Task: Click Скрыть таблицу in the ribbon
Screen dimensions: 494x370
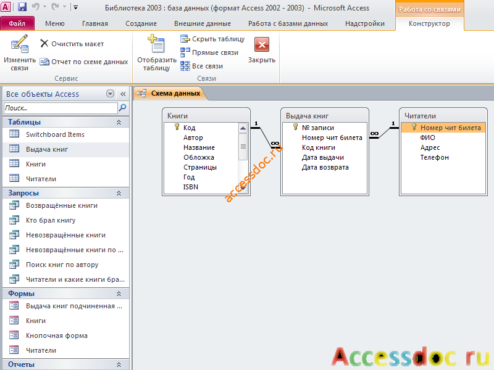Action: tap(212, 39)
